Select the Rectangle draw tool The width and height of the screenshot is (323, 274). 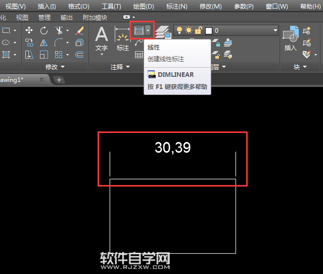[x=6, y=30]
